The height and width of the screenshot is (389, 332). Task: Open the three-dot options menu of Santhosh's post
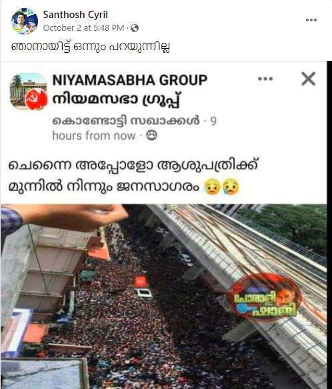(311, 20)
